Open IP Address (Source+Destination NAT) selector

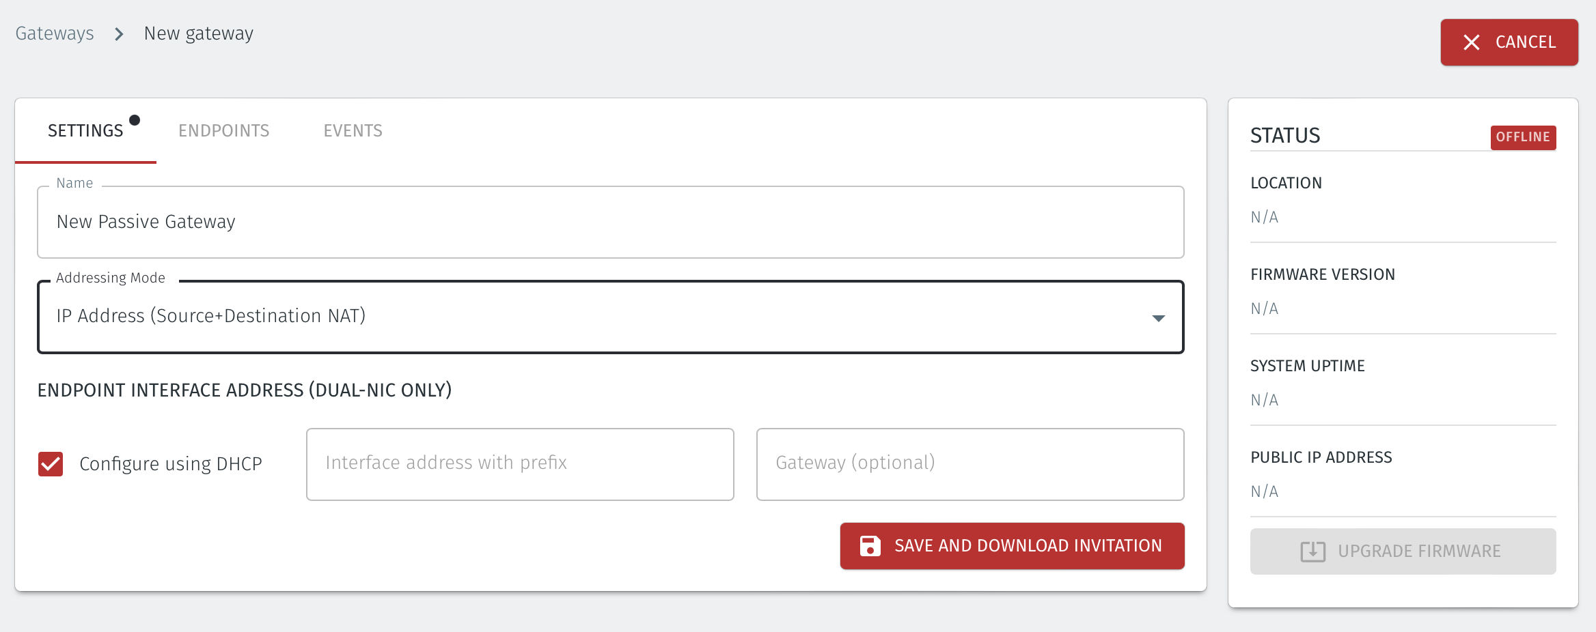click(x=611, y=317)
